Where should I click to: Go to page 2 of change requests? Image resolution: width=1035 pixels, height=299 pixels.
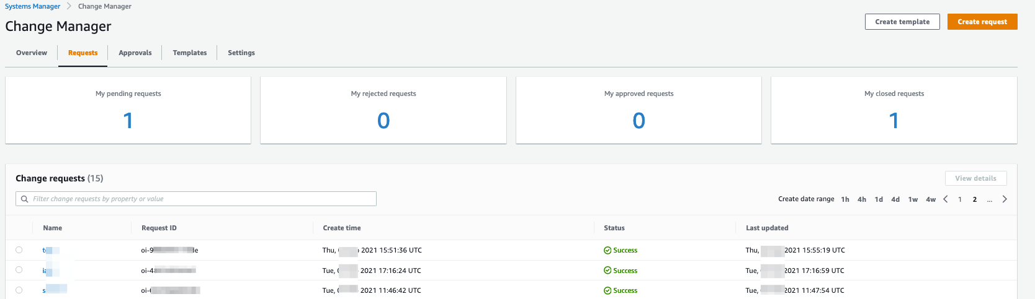tap(975, 199)
